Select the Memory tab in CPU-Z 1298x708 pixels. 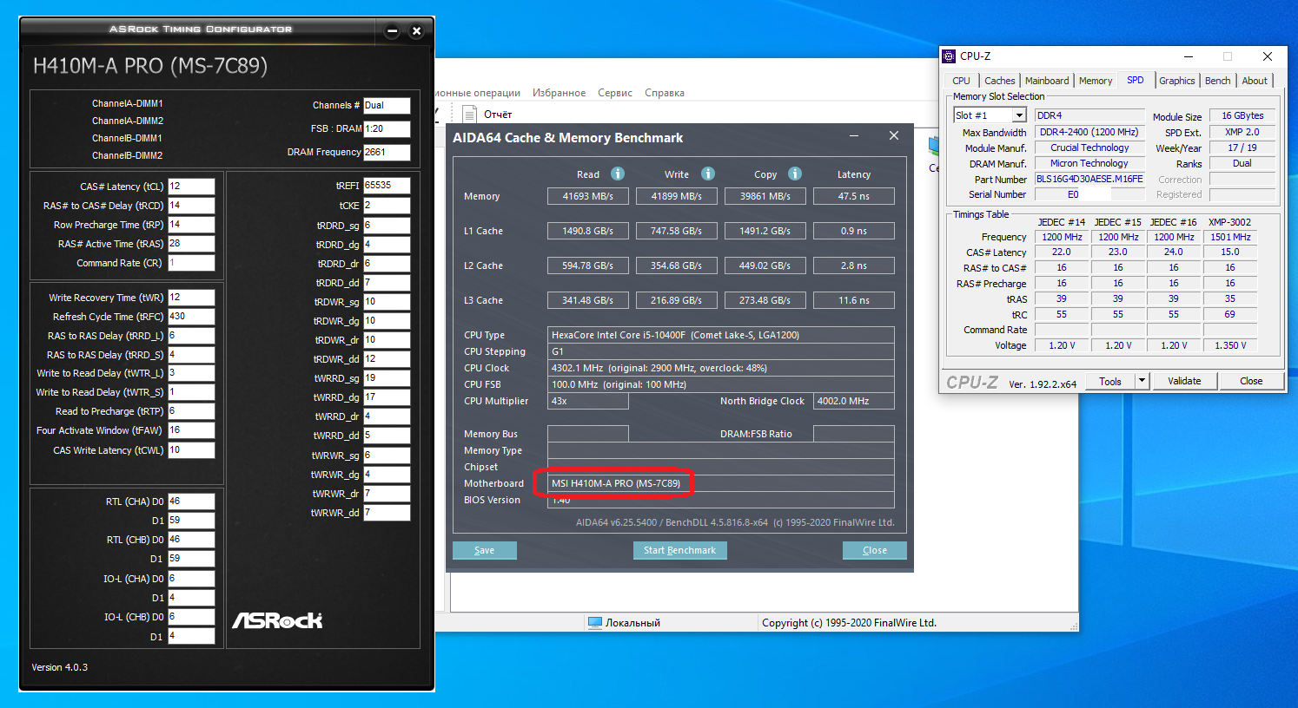[1096, 81]
